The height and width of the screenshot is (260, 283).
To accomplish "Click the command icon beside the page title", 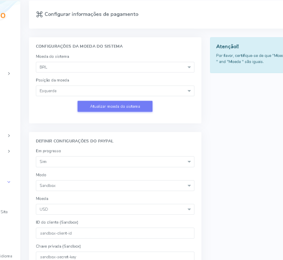I will pos(39,14).
